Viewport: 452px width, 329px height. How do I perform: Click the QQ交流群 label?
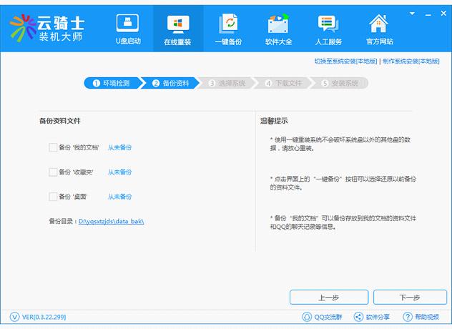click(328, 317)
